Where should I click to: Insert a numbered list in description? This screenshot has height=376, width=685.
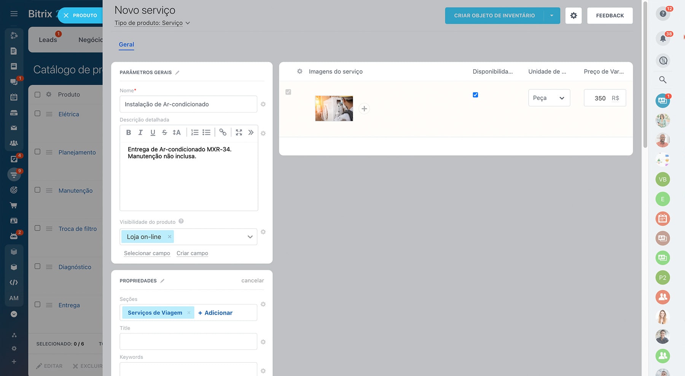pos(194,132)
